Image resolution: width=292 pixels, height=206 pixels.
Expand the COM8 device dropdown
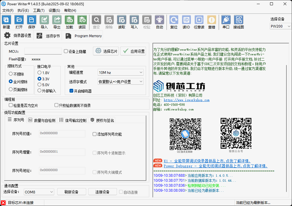click(39, 192)
